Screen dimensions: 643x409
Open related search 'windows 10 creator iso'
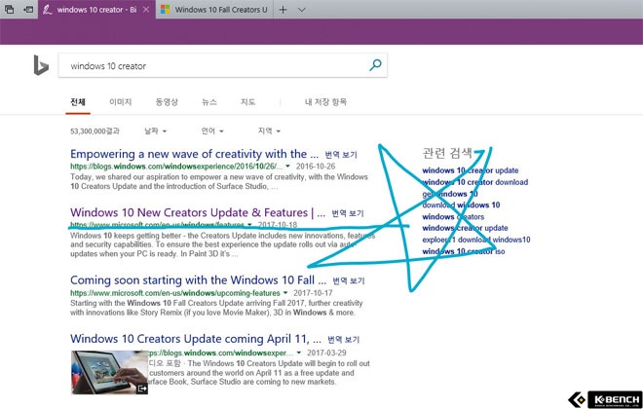tap(464, 251)
